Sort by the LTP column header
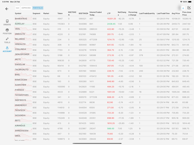This screenshot has height=145, width=194. [109, 13]
